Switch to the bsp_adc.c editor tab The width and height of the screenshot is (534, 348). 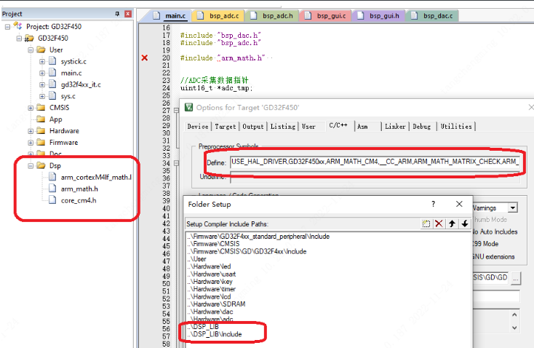[x=218, y=16]
